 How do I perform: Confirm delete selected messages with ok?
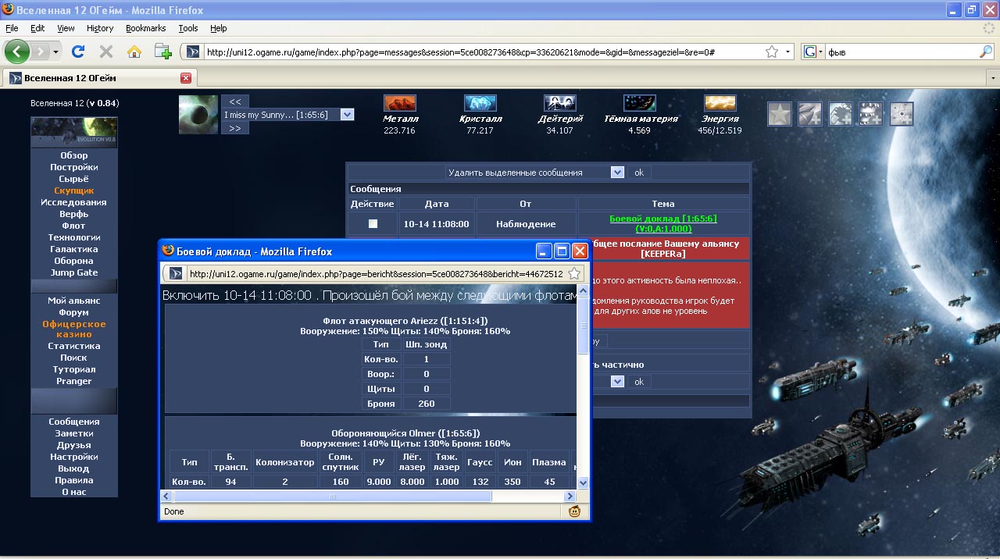point(639,173)
